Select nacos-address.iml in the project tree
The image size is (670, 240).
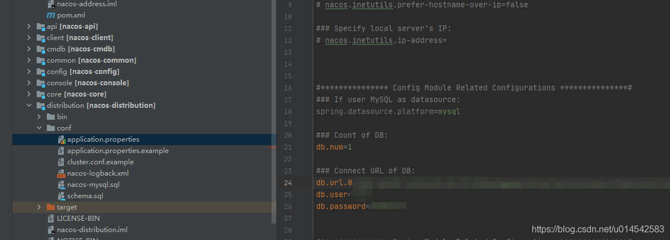(x=87, y=4)
